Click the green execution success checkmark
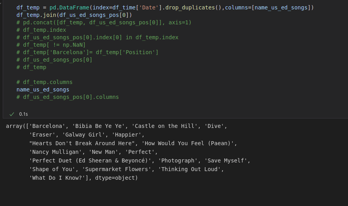 (12, 114)
